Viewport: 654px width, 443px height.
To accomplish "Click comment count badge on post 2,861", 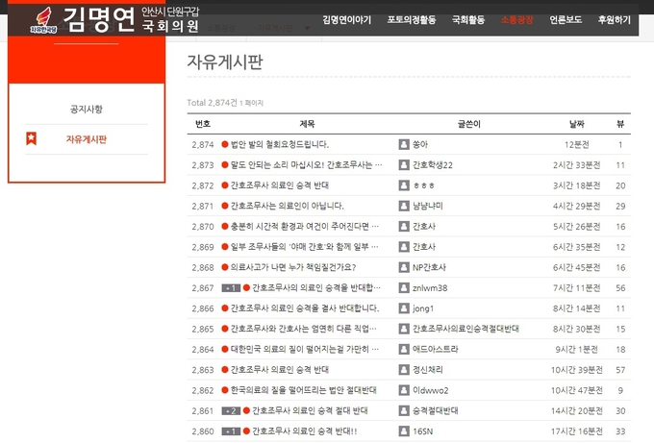I will point(231,411).
